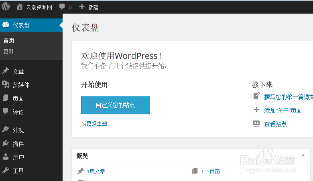Click the 开始使用 heading
313x181 pixels.
point(94,84)
